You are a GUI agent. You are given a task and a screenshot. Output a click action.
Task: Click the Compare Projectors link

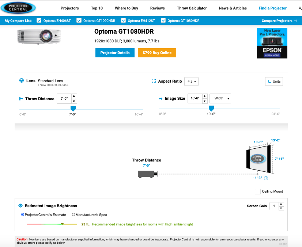(x=277, y=20)
